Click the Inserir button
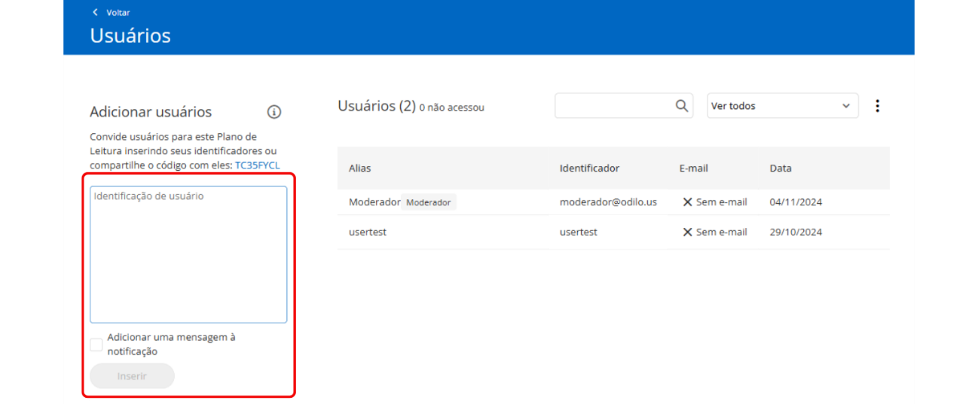 pyautogui.click(x=132, y=376)
